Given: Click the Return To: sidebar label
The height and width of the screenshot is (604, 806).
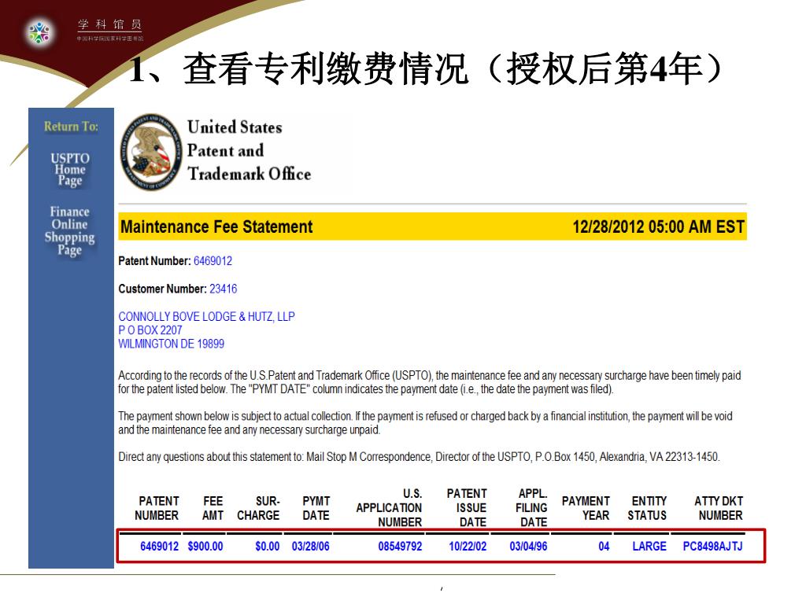Looking at the screenshot, I should coord(71,127).
